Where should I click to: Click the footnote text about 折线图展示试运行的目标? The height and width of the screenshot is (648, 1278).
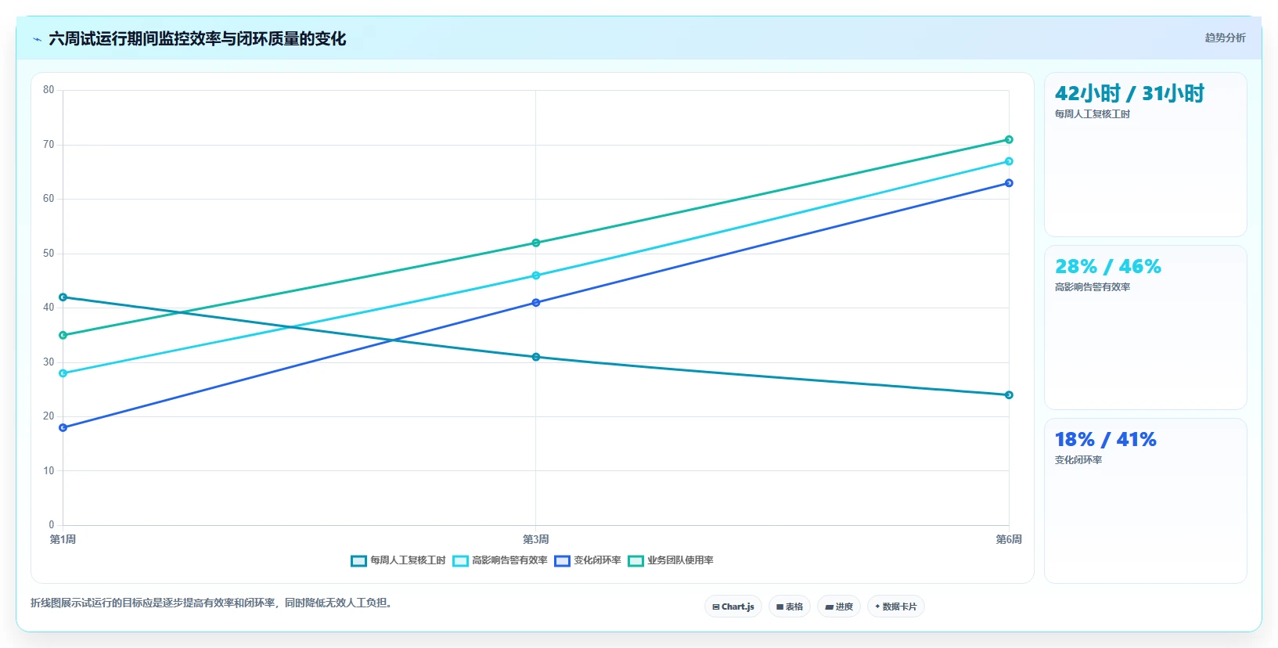point(211,603)
